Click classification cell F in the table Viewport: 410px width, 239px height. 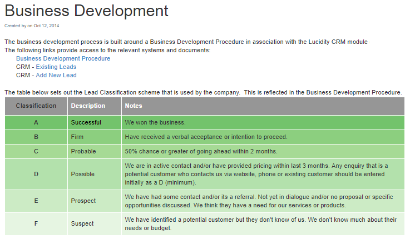[36, 223]
